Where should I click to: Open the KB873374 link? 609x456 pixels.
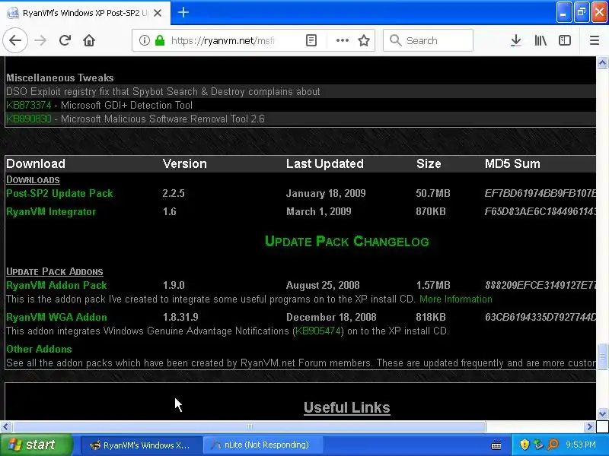[x=28, y=105]
